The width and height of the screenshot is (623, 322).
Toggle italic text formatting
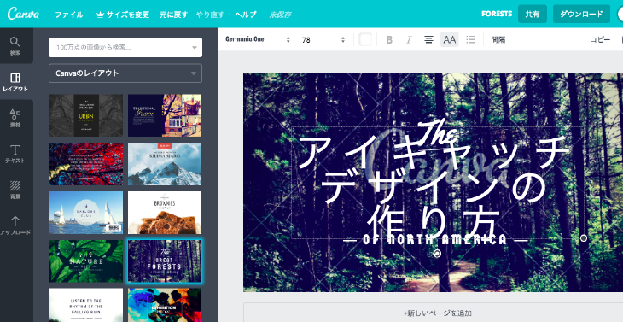pos(409,40)
